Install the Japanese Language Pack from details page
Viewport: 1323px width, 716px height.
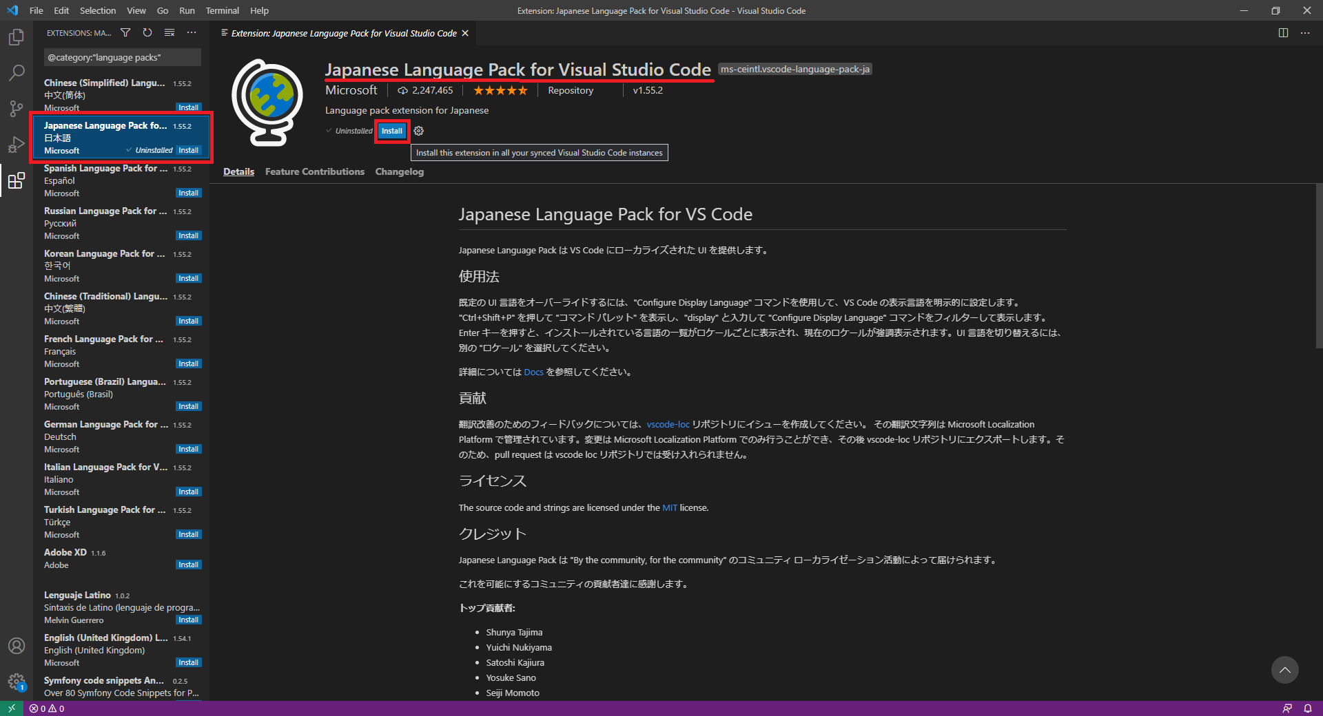pyautogui.click(x=392, y=131)
